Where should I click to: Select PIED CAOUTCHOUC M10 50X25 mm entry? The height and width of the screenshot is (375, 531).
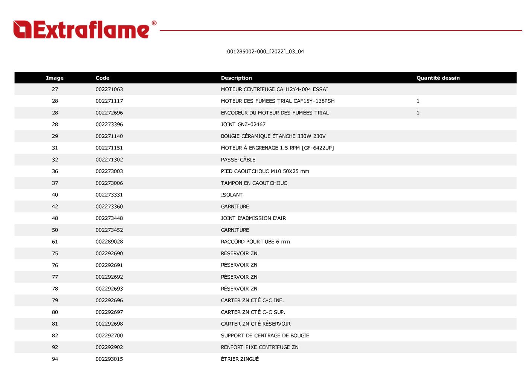click(x=265, y=171)
